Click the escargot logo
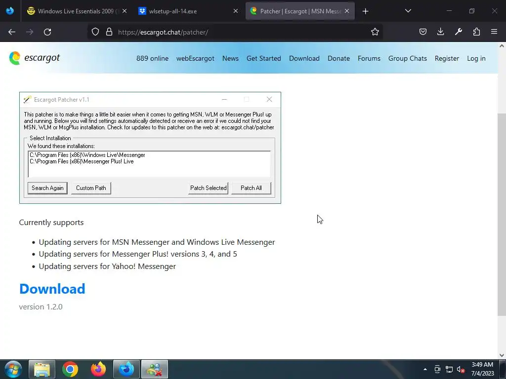Viewport: 506px width, 379px height. pyautogui.click(x=34, y=58)
